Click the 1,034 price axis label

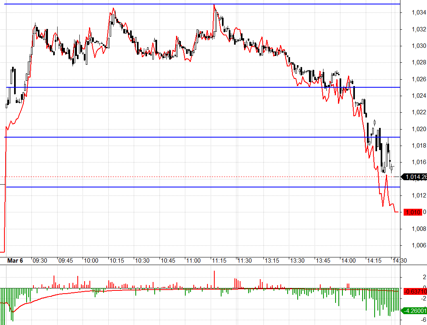click(419, 13)
